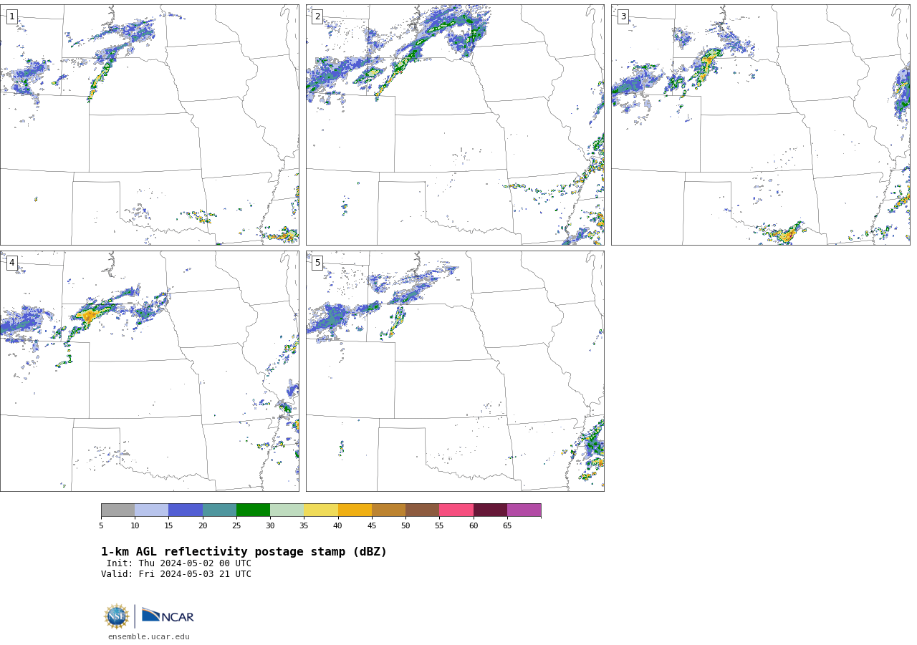Click the colorbar tick label '5'

101,526
